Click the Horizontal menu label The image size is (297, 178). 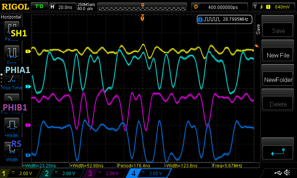click(x=11, y=17)
